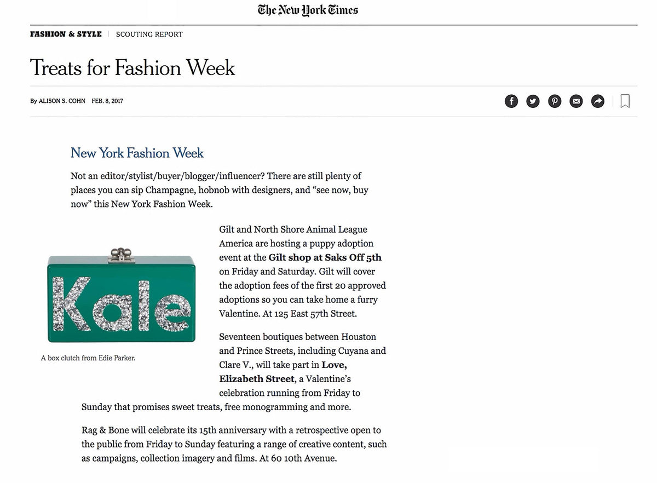Viewport: 657px width, 483px height.
Task: Open the Gilt shop at Saks Off 5th link
Action: point(325,257)
